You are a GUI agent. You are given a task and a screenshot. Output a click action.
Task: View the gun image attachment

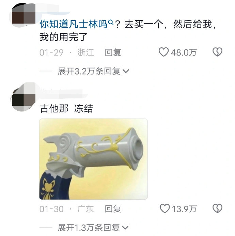click(x=93, y=159)
